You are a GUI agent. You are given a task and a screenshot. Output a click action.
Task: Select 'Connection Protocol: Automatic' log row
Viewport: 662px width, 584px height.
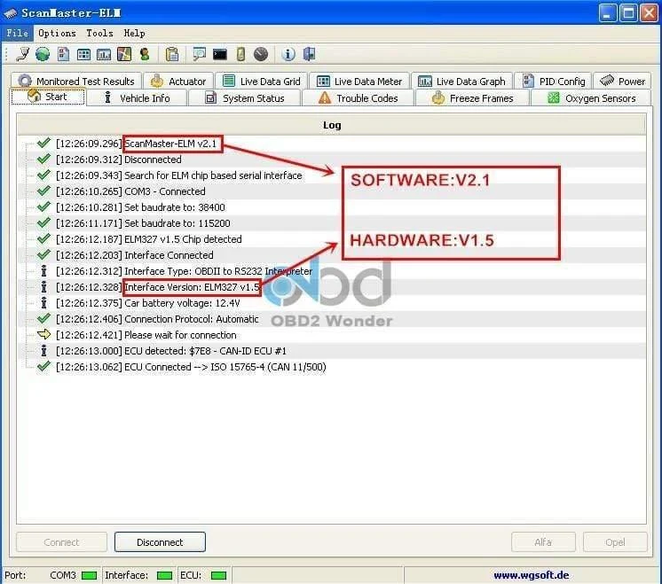pos(332,319)
